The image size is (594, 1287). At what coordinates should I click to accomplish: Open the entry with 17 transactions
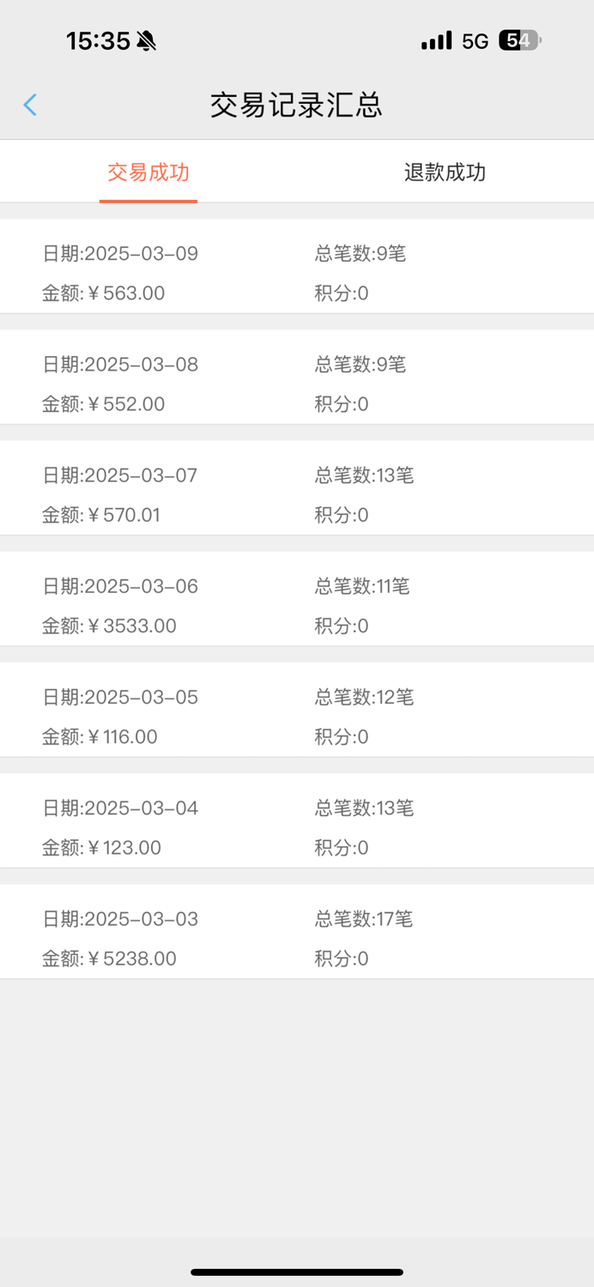click(297, 938)
